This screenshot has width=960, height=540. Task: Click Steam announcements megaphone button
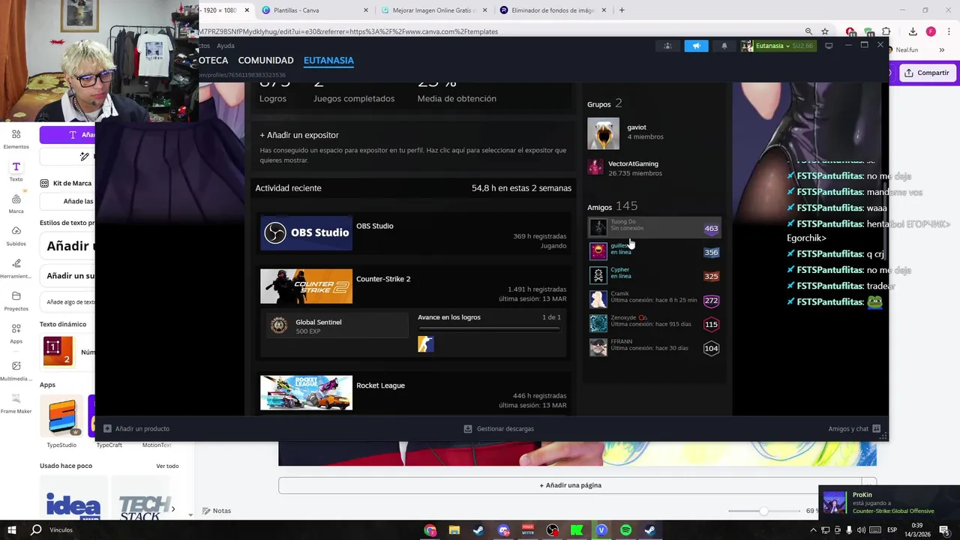click(696, 46)
